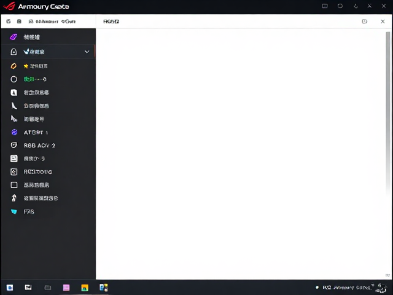Select the lock-shaped sidebar icon row
Viewport: 393px width, 295px height.
[x=48, y=52]
